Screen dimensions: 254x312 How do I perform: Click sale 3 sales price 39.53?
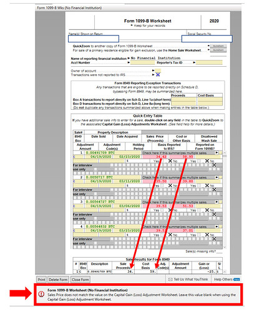click(155, 206)
